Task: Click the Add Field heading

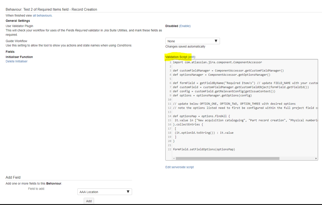Action: pos(13,177)
